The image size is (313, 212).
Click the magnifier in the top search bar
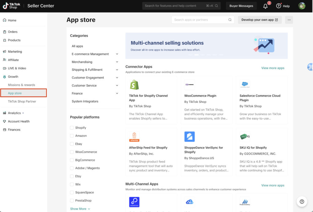[216, 6]
